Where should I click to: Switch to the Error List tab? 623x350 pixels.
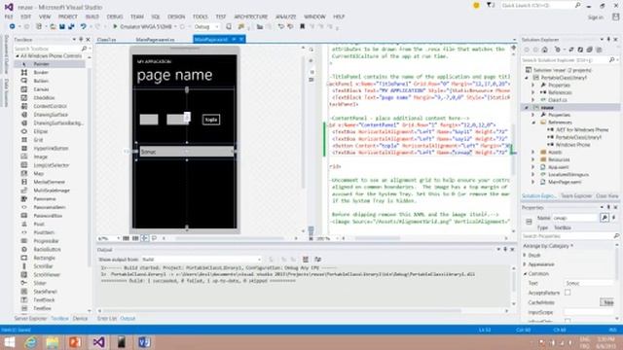click(107, 318)
